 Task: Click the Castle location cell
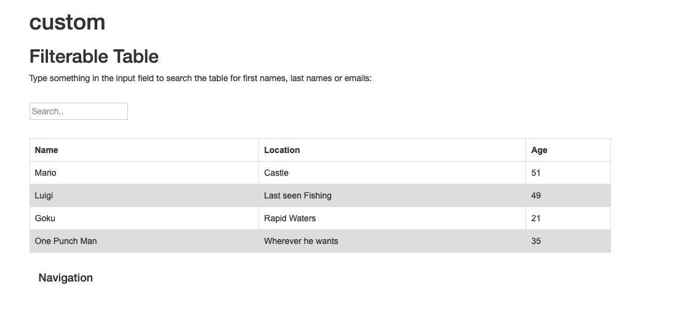click(276, 173)
